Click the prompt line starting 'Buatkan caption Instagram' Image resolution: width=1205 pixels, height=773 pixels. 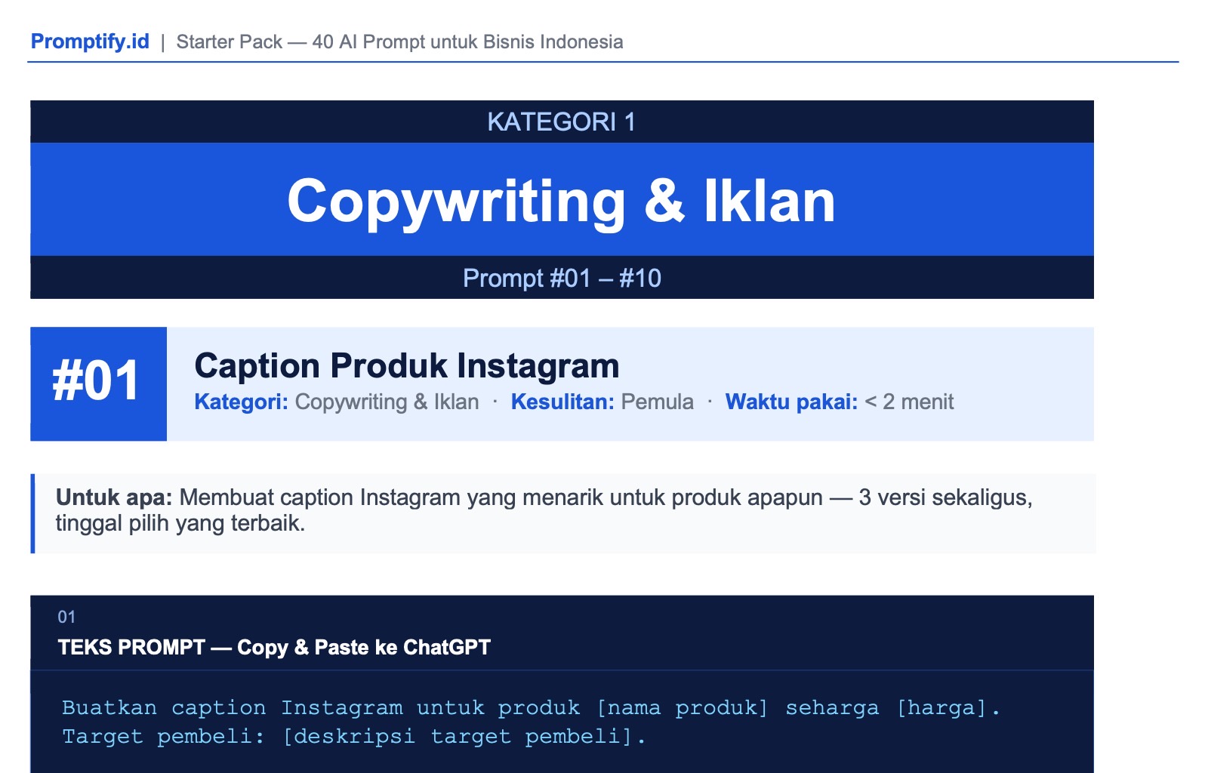point(532,707)
